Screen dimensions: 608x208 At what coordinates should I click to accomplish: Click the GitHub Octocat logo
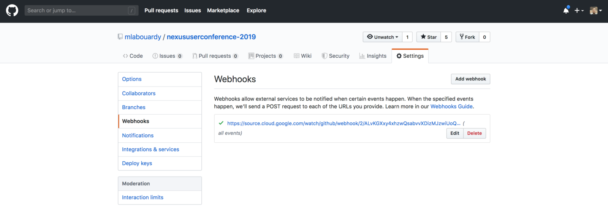click(x=12, y=10)
